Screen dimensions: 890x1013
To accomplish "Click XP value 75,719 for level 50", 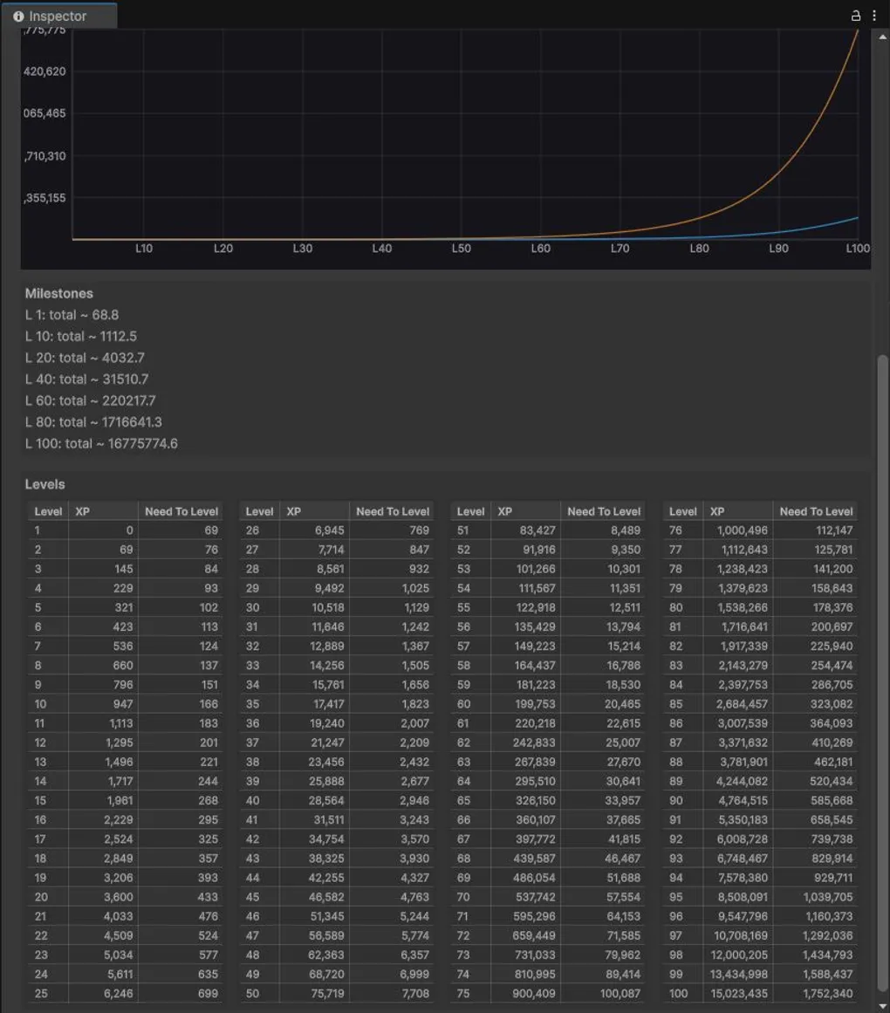I will tap(325, 994).
